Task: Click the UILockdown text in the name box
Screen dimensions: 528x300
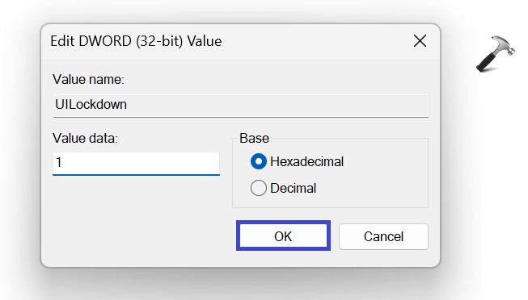Action: [91, 105]
